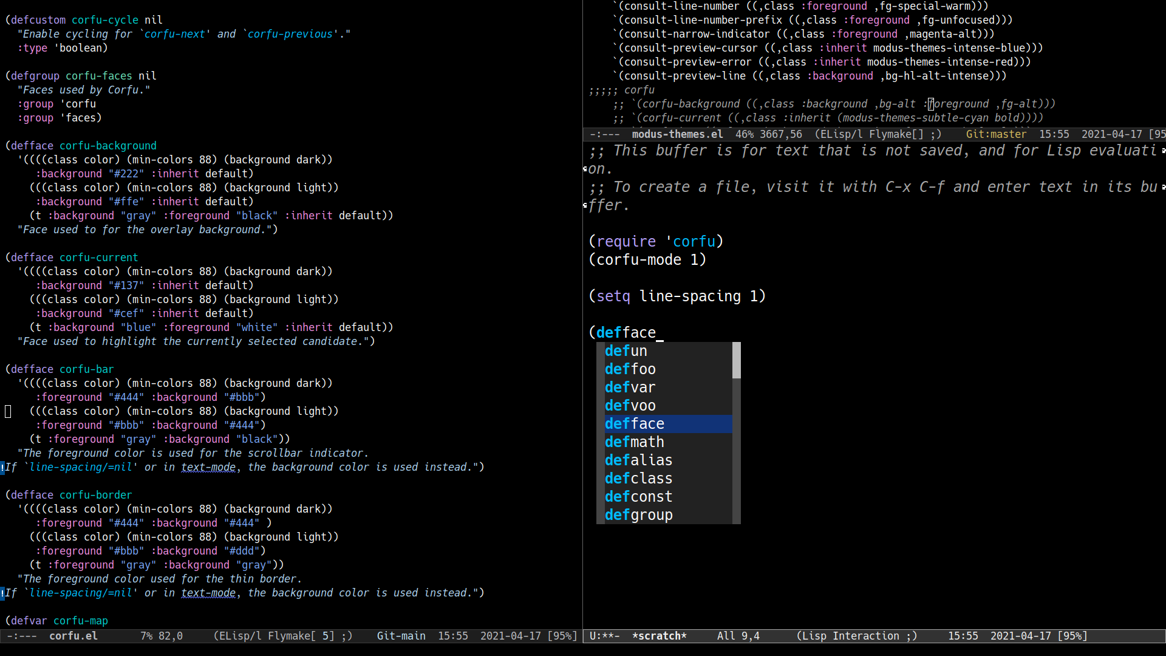Screen dimensions: 1166x656
Task: Select the deffoo completion candidate
Action: [x=630, y=369]
